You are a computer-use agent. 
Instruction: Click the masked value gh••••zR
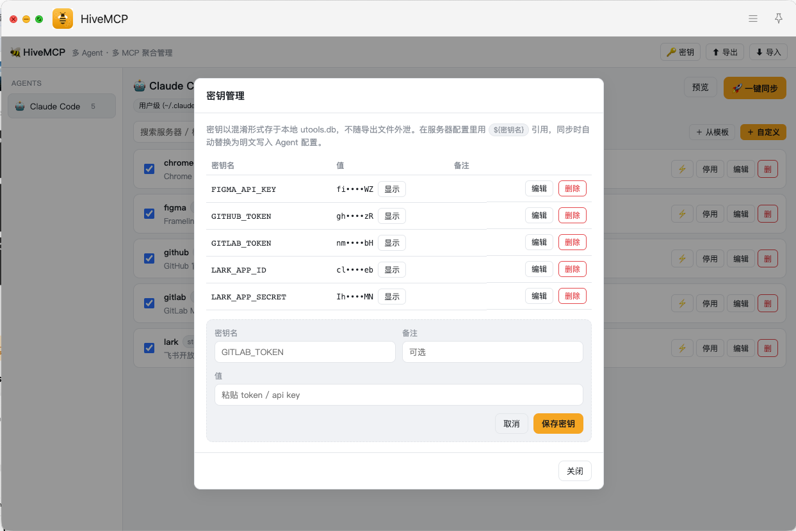click(355, 216)
